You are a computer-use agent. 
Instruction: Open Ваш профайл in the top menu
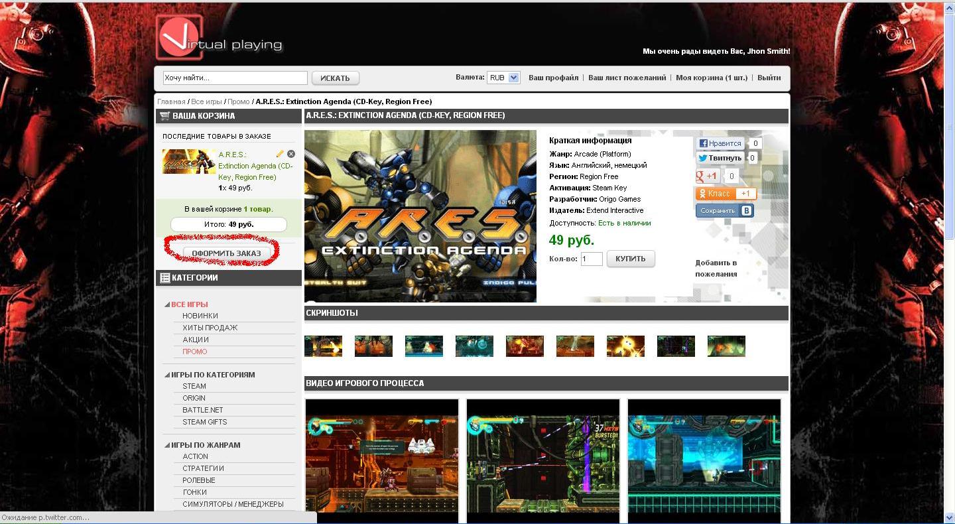pyautogui.click(x=553, y=78)
